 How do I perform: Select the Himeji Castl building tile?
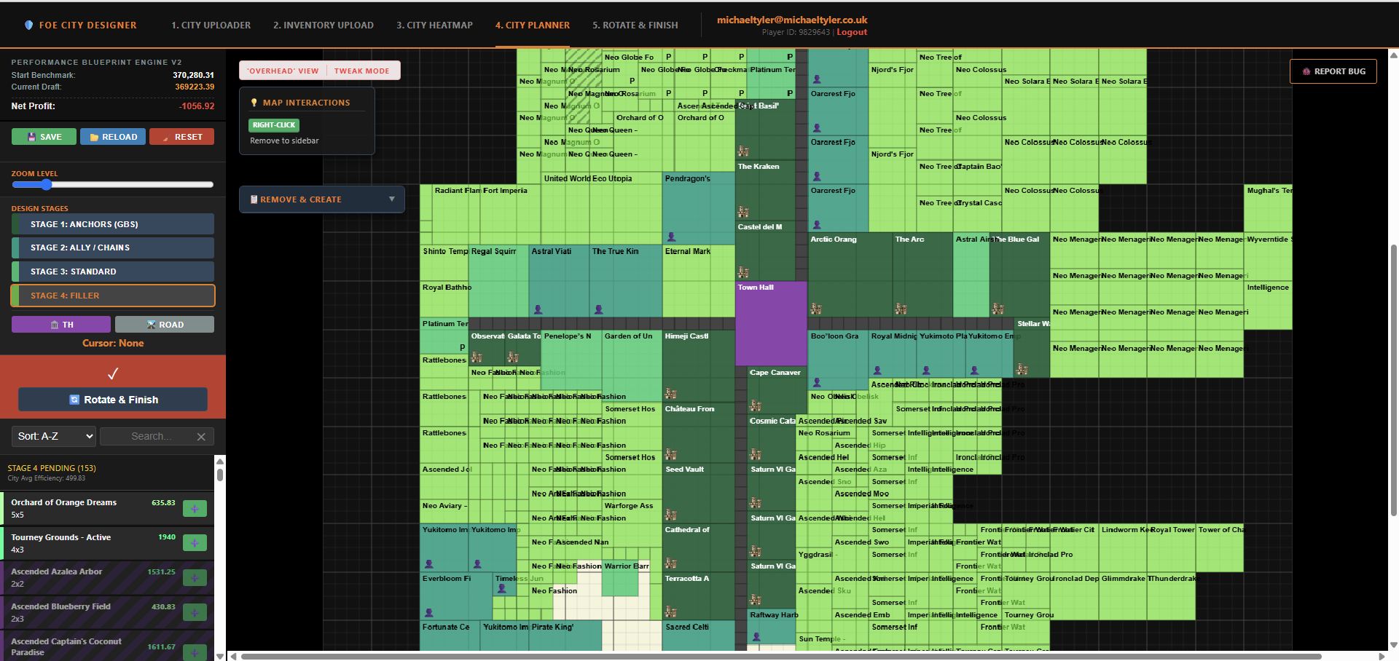[699, 365]
